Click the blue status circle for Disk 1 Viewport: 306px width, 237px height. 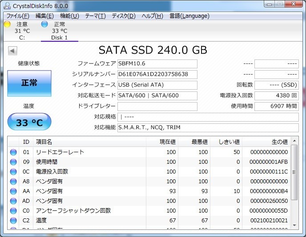point(44,24)
